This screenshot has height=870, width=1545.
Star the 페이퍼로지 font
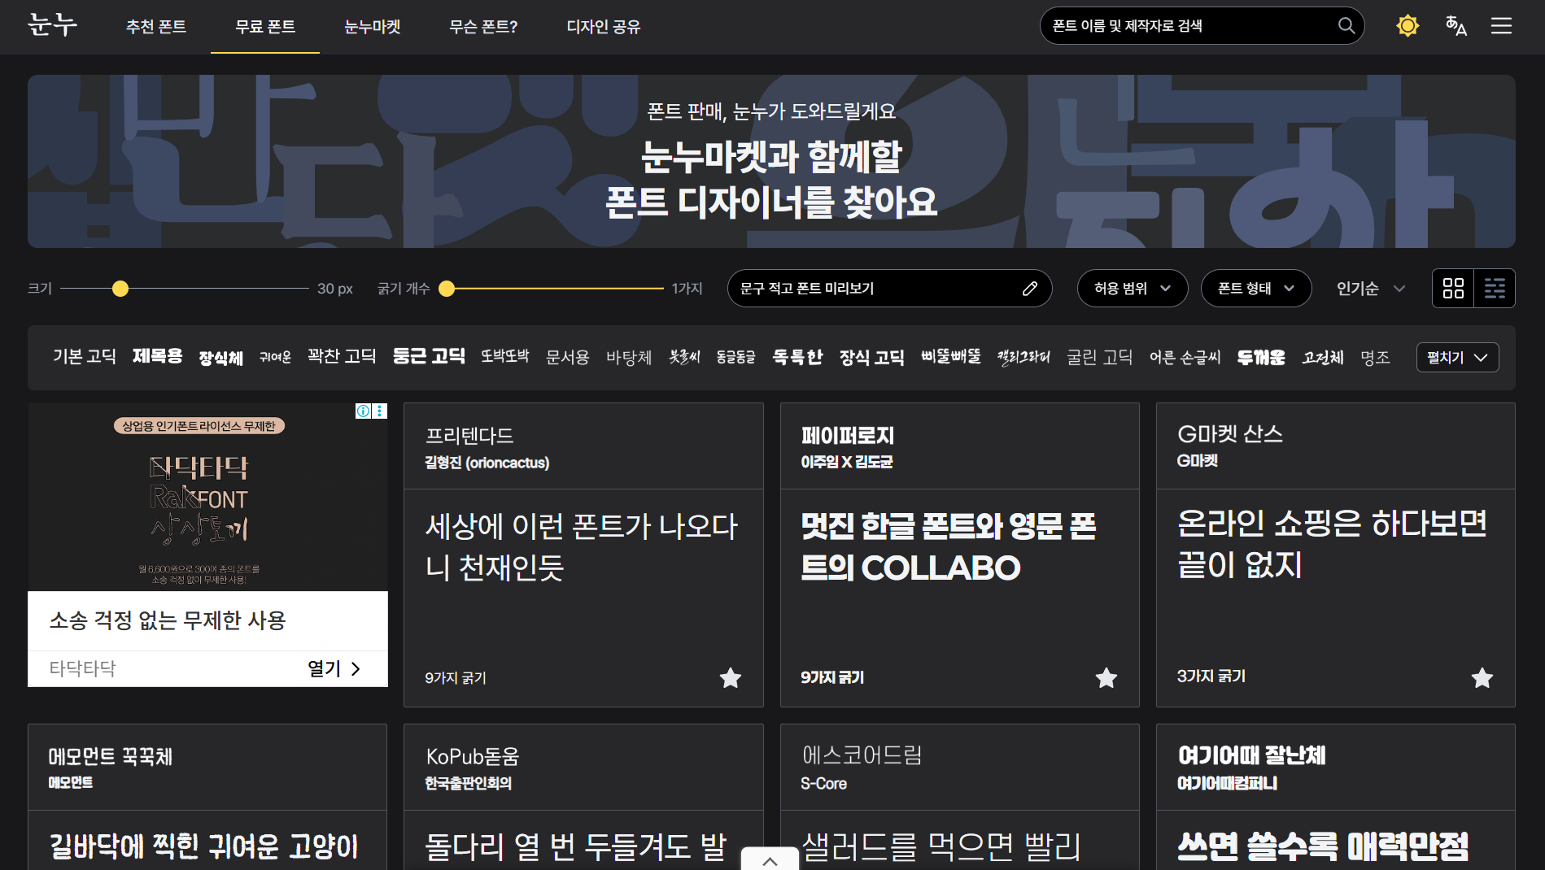point(1106,677)
